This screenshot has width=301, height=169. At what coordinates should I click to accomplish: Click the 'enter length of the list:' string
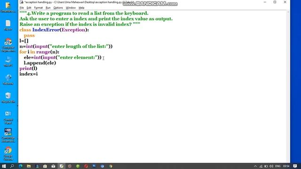79,46
